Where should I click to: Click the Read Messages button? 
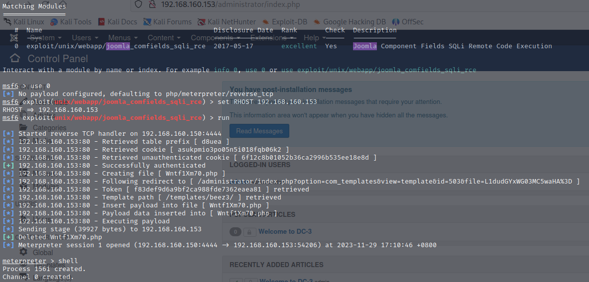pos(259,131)
